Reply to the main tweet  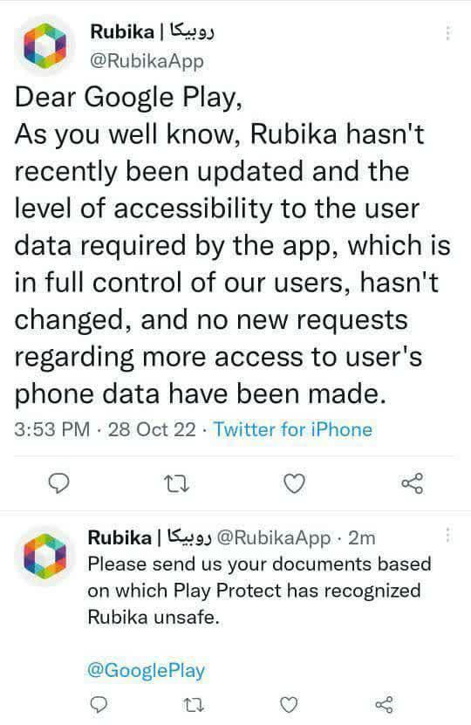click(x=59, y=483)
